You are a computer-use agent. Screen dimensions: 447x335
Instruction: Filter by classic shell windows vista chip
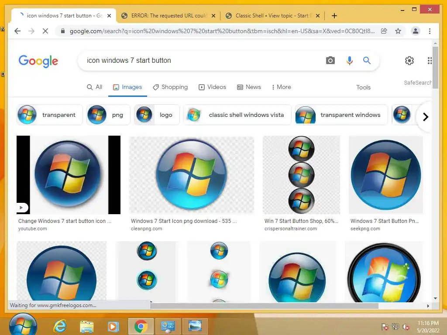click(237, 115)
